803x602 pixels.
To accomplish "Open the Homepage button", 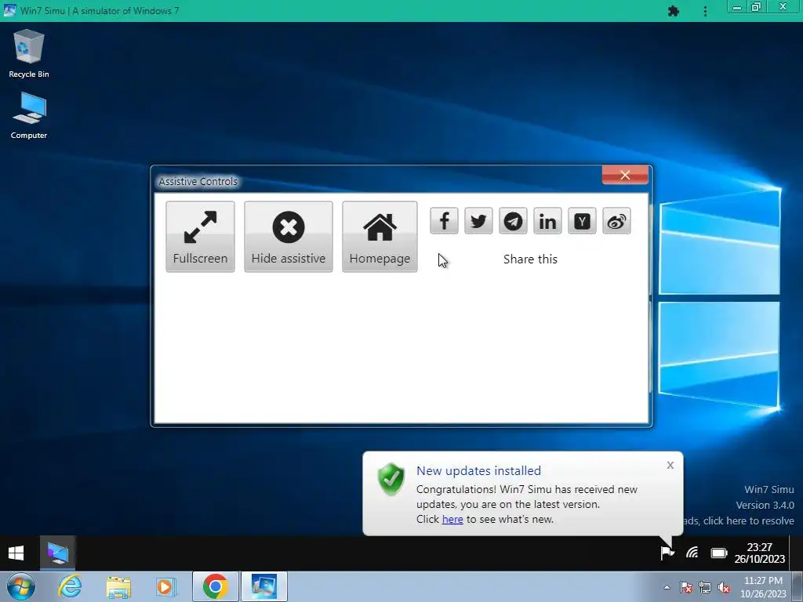I will coord(380,237).
